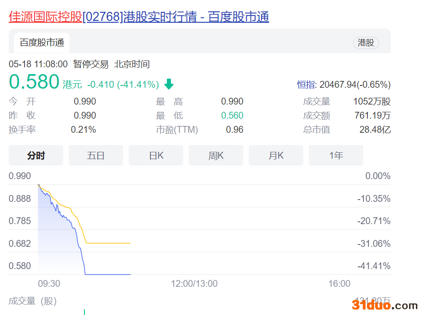Click the 成交额 value 761.19万
The image size is (426, 315).
[x=372, y=115]
